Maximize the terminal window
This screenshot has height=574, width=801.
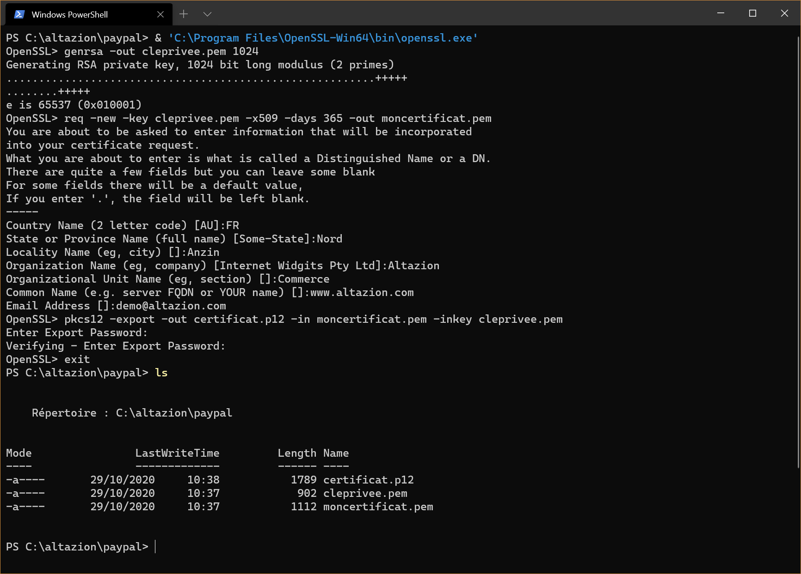(752, 13)
